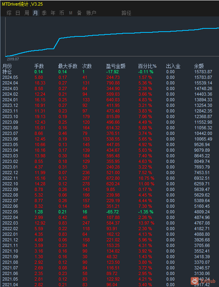
Task: Open the 日 daily statistics tab
Action: pos(18,13)
